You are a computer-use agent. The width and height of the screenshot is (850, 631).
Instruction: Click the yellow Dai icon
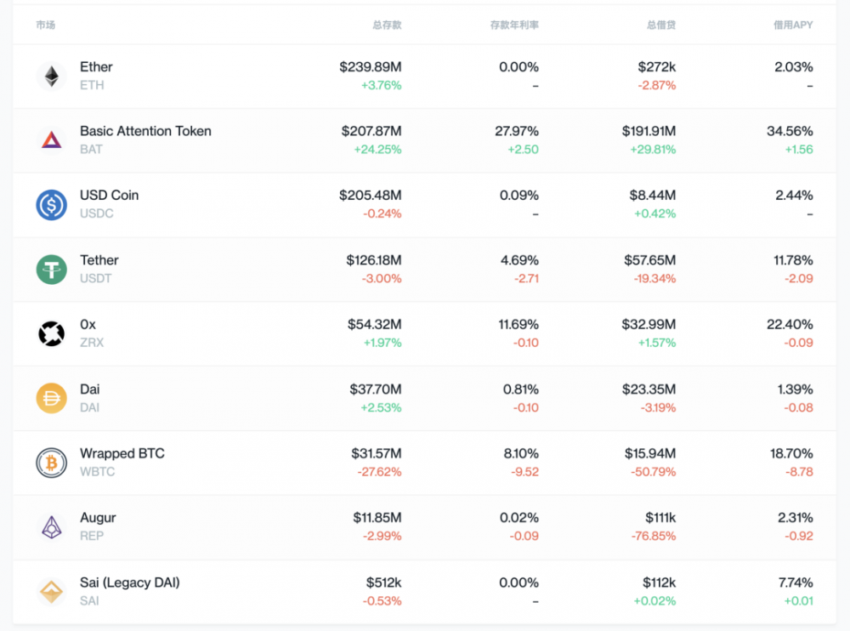pos(51,398)
